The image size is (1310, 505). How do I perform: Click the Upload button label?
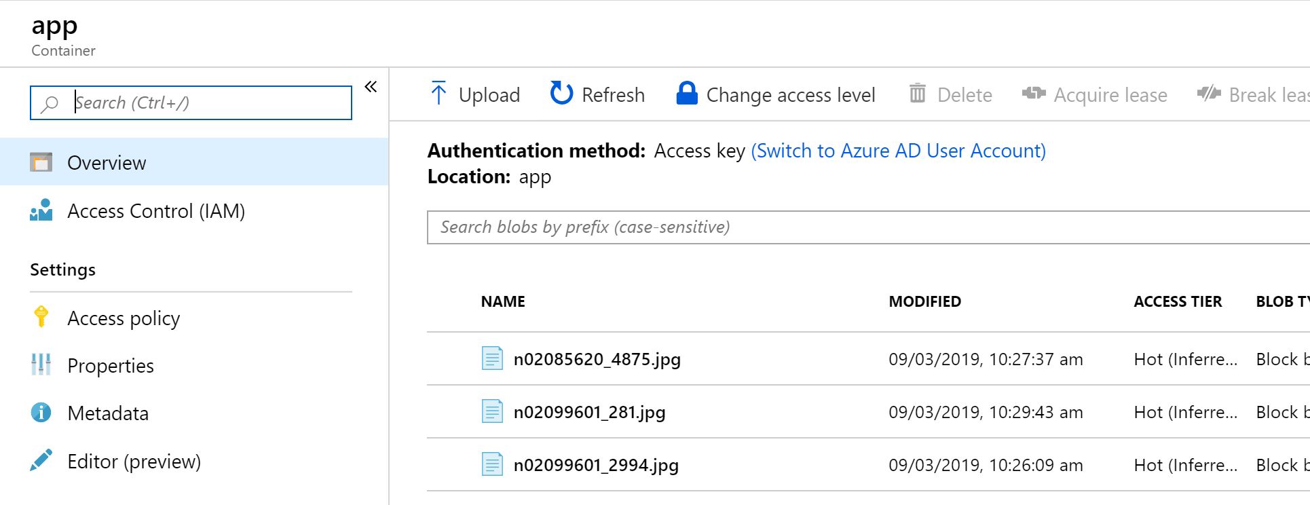(489, 94)
